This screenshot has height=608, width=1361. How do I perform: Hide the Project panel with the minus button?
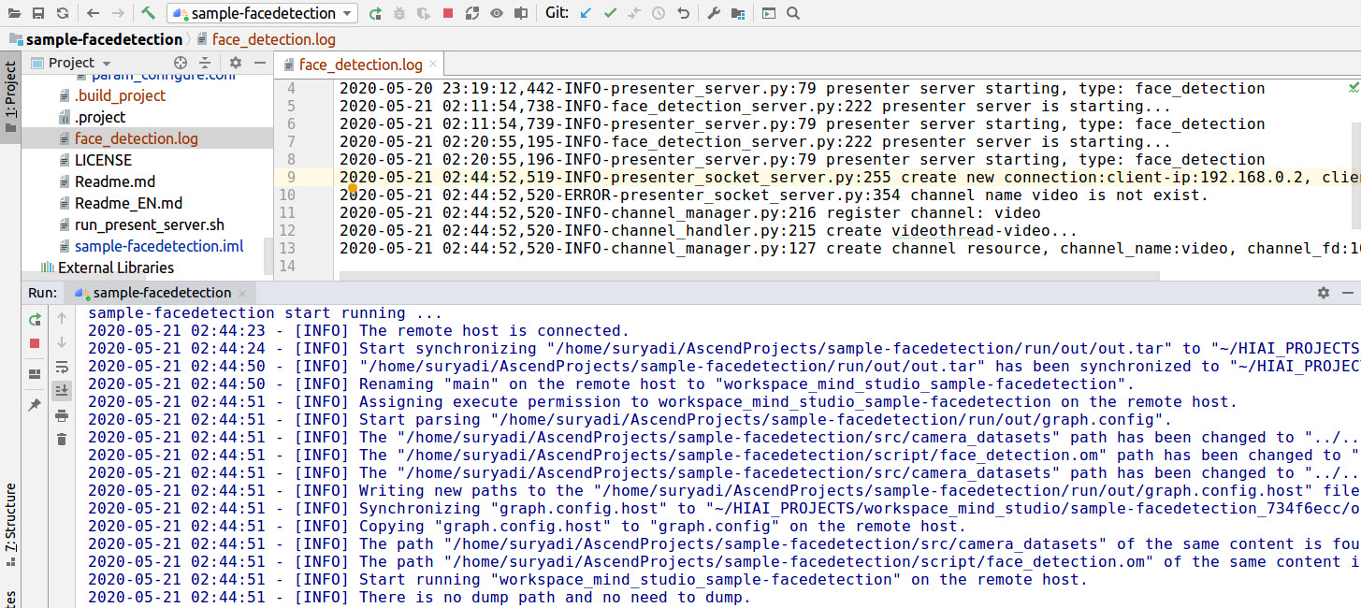coord(259,62)
